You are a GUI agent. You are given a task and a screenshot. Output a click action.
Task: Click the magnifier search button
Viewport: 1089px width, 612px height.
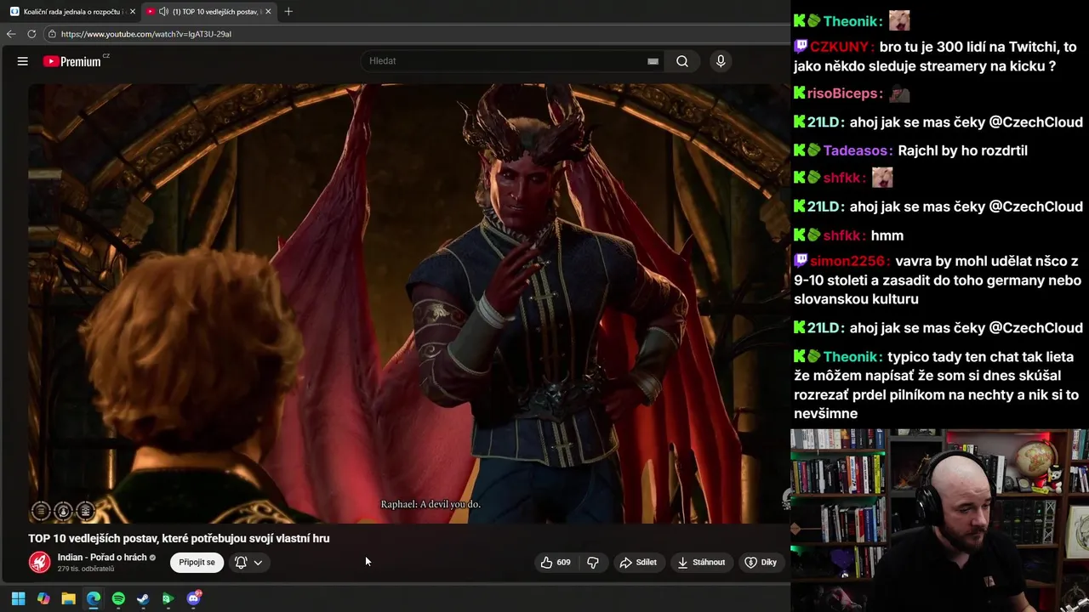[x=682, y=61]
